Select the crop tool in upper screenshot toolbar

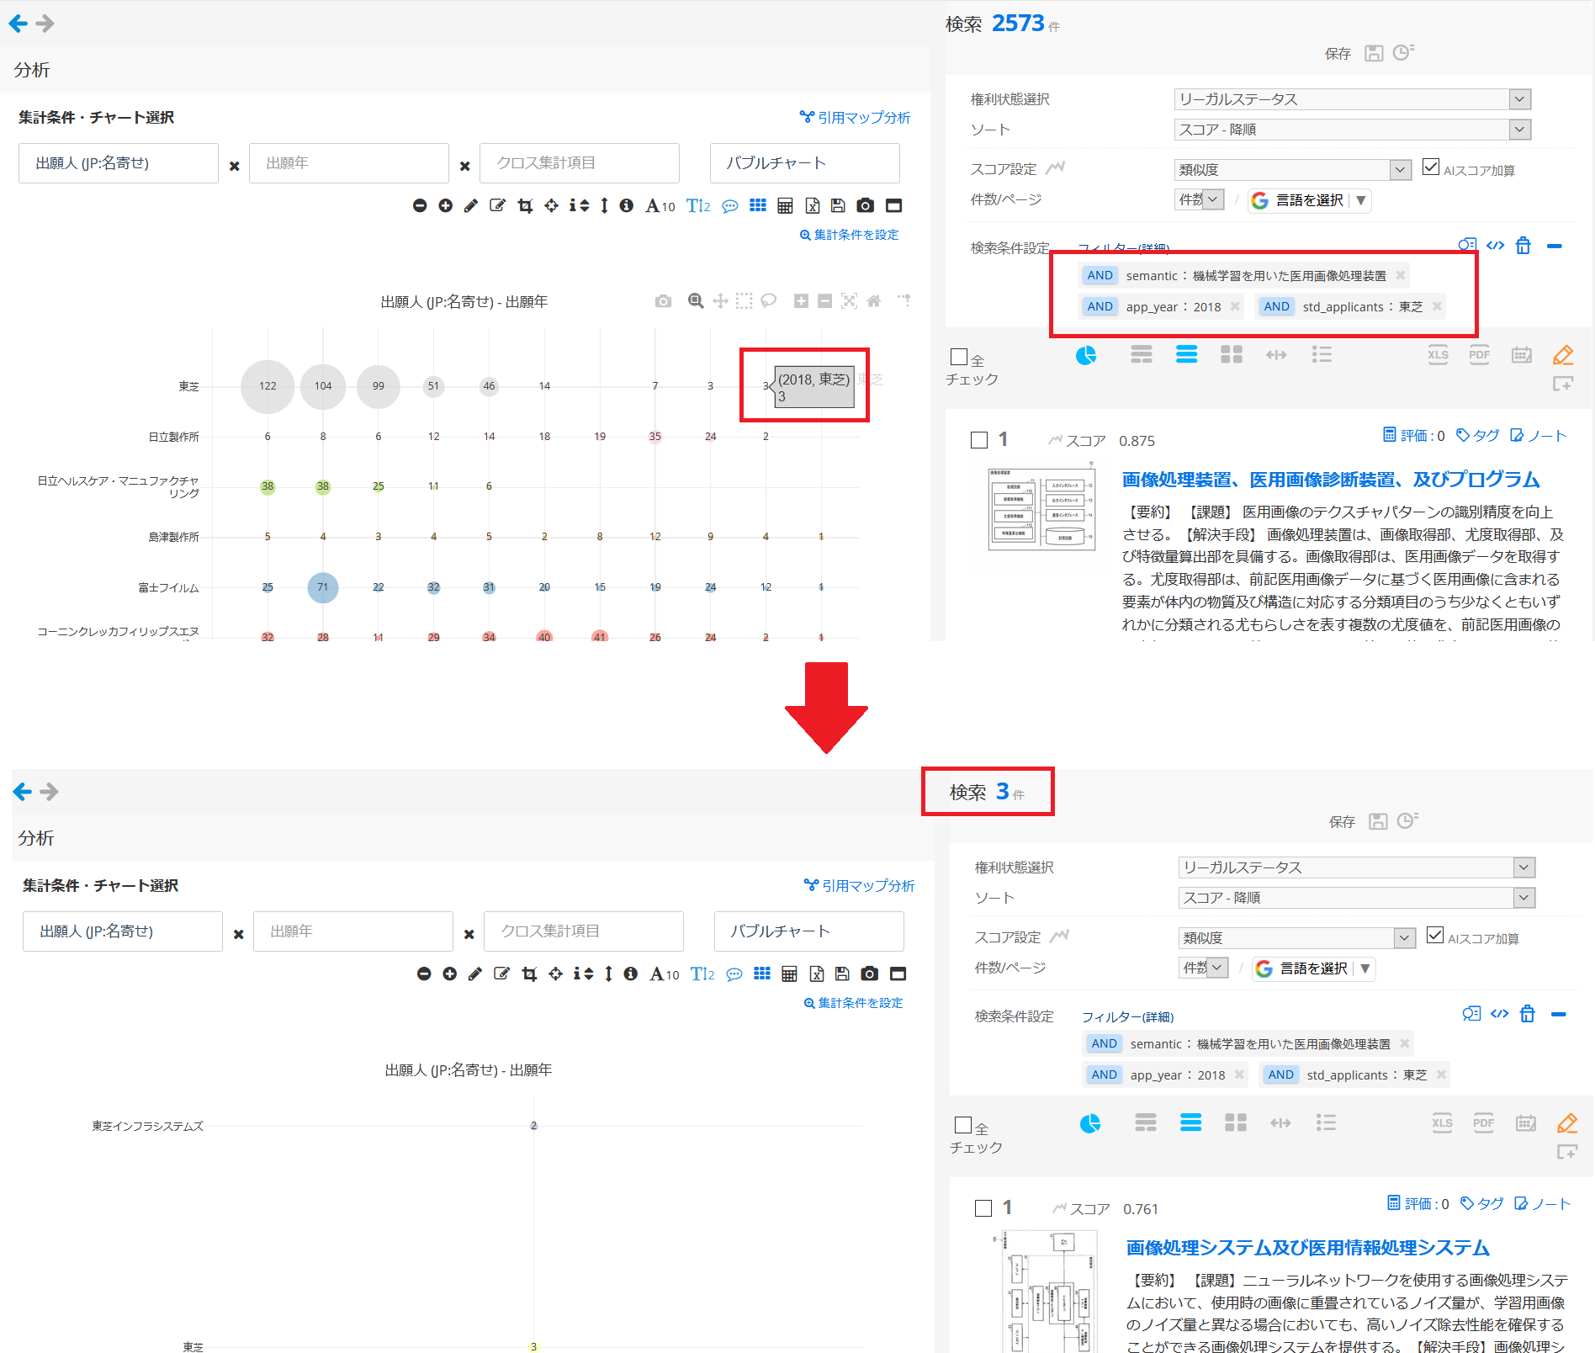coord(525,206)
